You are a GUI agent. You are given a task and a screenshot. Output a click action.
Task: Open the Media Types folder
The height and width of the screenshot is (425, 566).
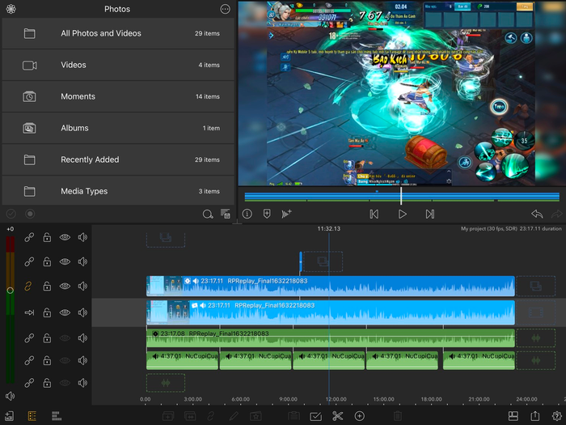(118, 191)
